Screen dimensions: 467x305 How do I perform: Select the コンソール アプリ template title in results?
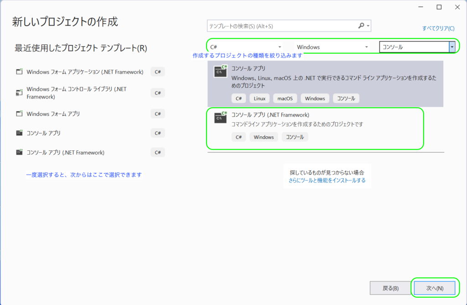click(x=248, y=68)
